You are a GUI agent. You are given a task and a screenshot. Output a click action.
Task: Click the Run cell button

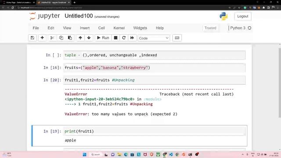(103, 38)
